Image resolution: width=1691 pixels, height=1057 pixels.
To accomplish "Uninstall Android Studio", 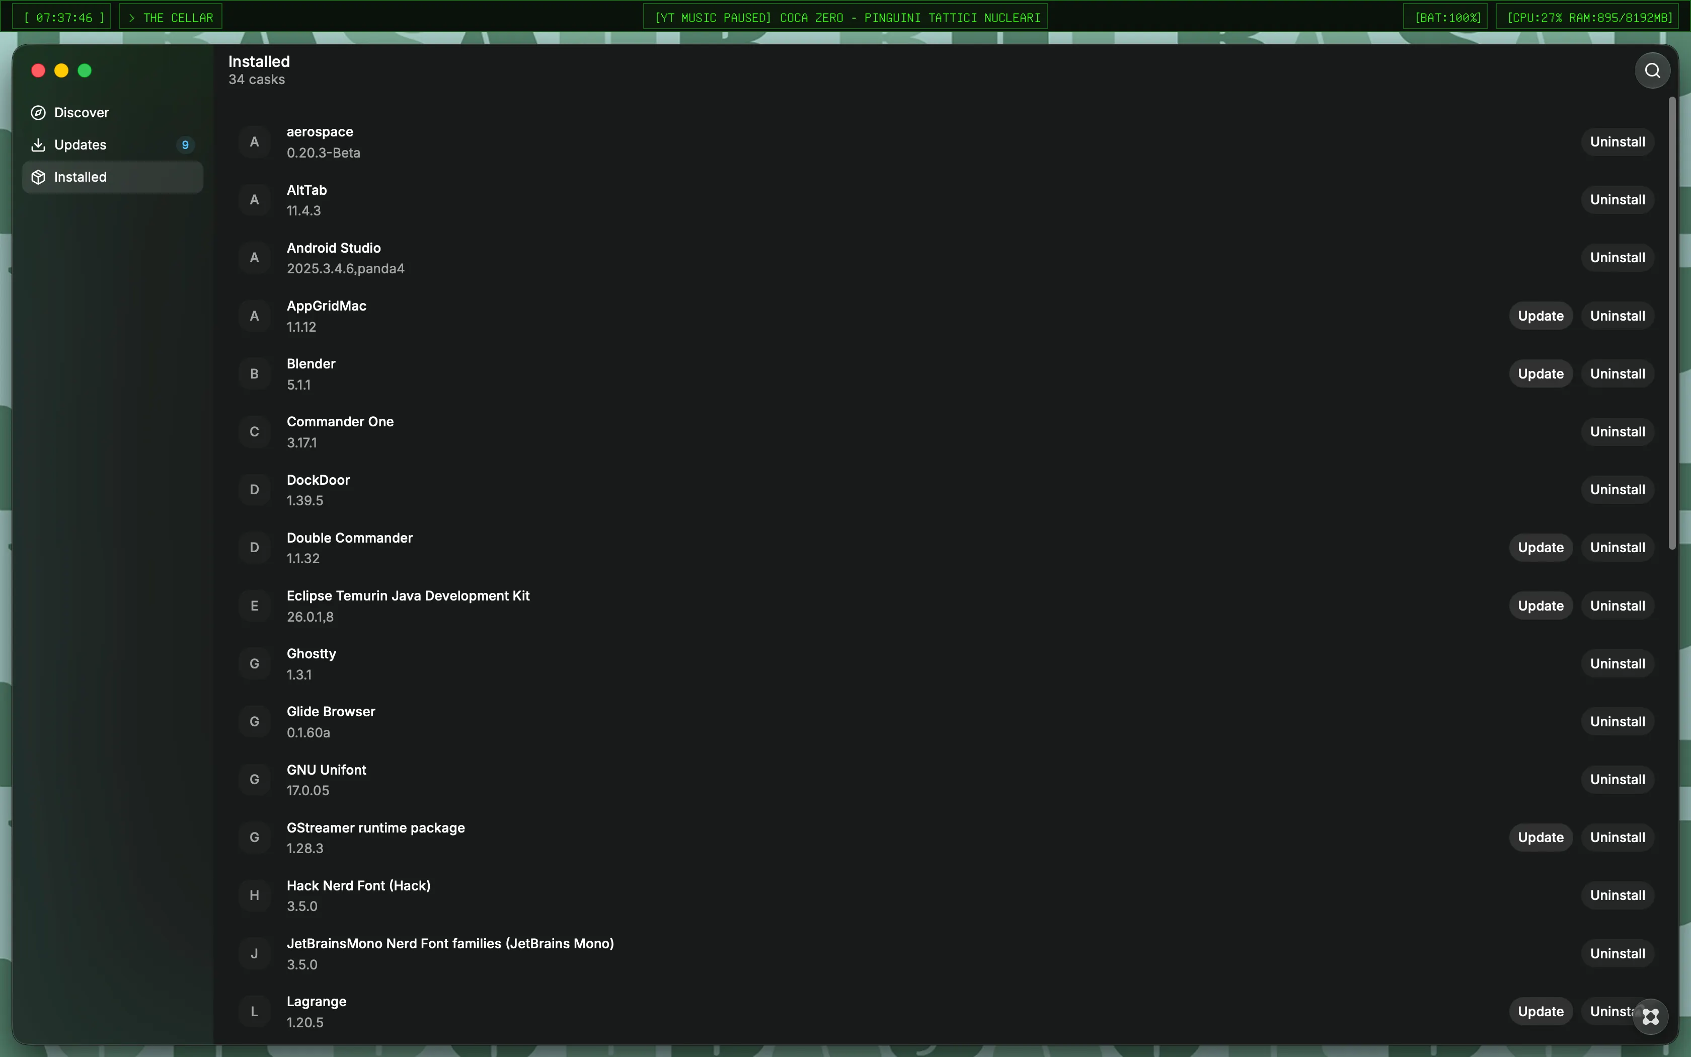I will [1617, 258].
